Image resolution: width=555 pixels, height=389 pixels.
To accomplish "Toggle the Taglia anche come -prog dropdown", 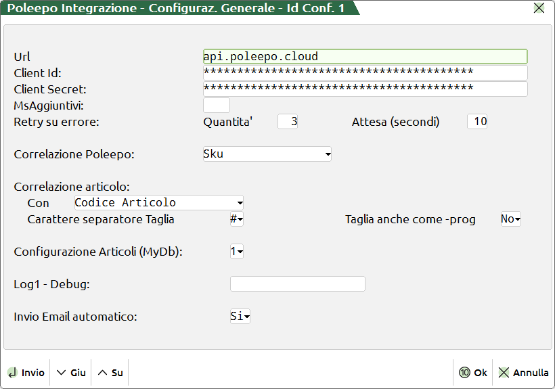I will 510,219.
